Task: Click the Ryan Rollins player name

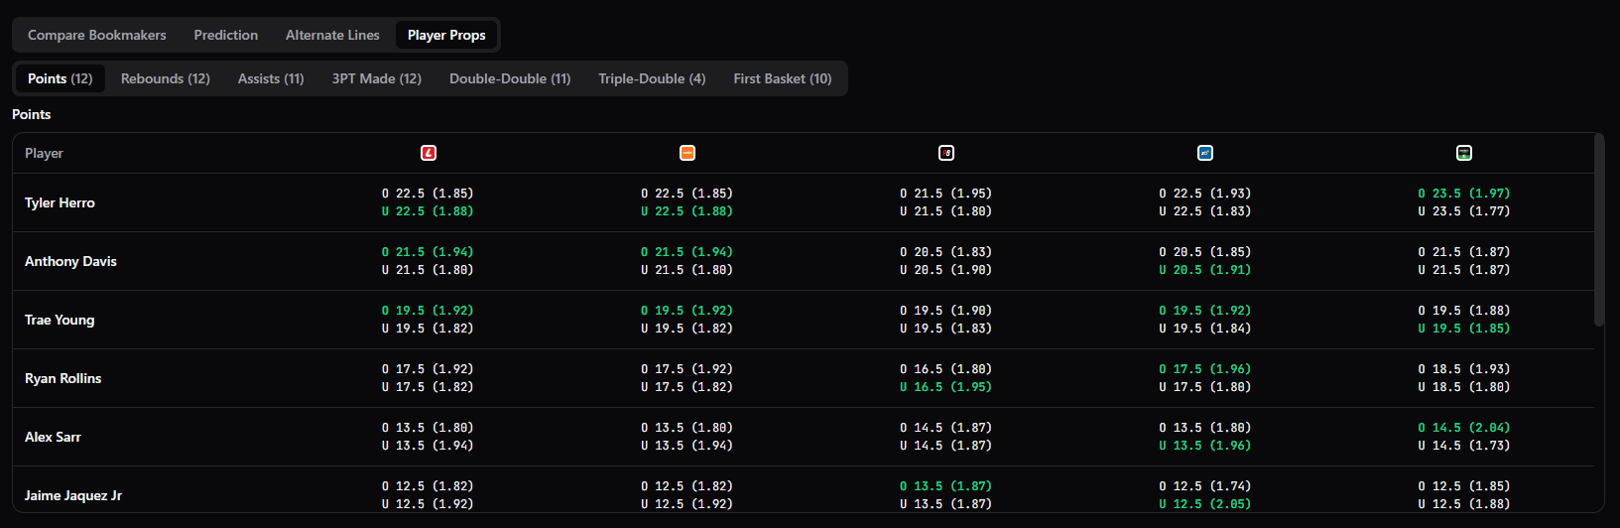Action: tap(62, 378)
